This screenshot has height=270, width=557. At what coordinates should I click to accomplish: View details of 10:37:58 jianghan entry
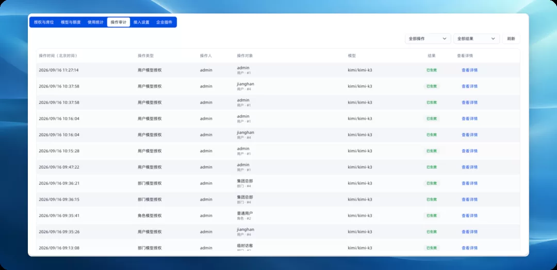469,86
